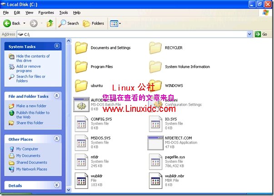Image resolution: width=274 pixels, height=196 pixels.
Task: Collapse the Other Places panel
Action: (x=57, y=139)
